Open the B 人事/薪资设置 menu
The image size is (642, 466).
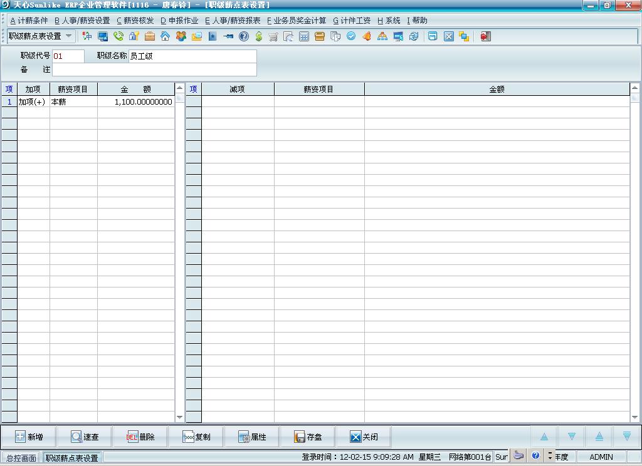coord(82,21)
